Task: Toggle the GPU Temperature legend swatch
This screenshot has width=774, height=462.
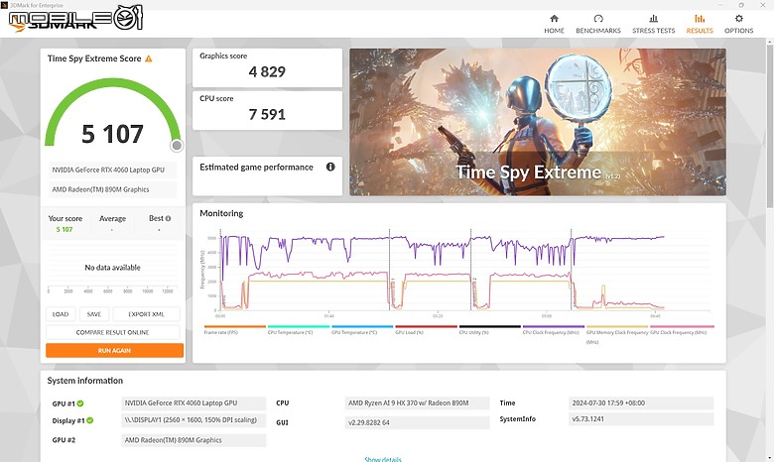Action: (362, 326)
